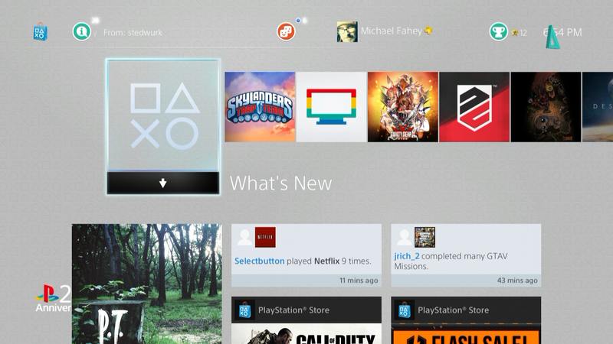Click the Netflix logo in activity card

(x=265, y=237)
